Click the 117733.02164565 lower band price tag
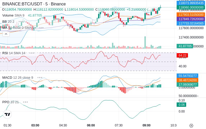Image resolution: width=206 pixels, height=129 pixels. (x=191, y=23)
